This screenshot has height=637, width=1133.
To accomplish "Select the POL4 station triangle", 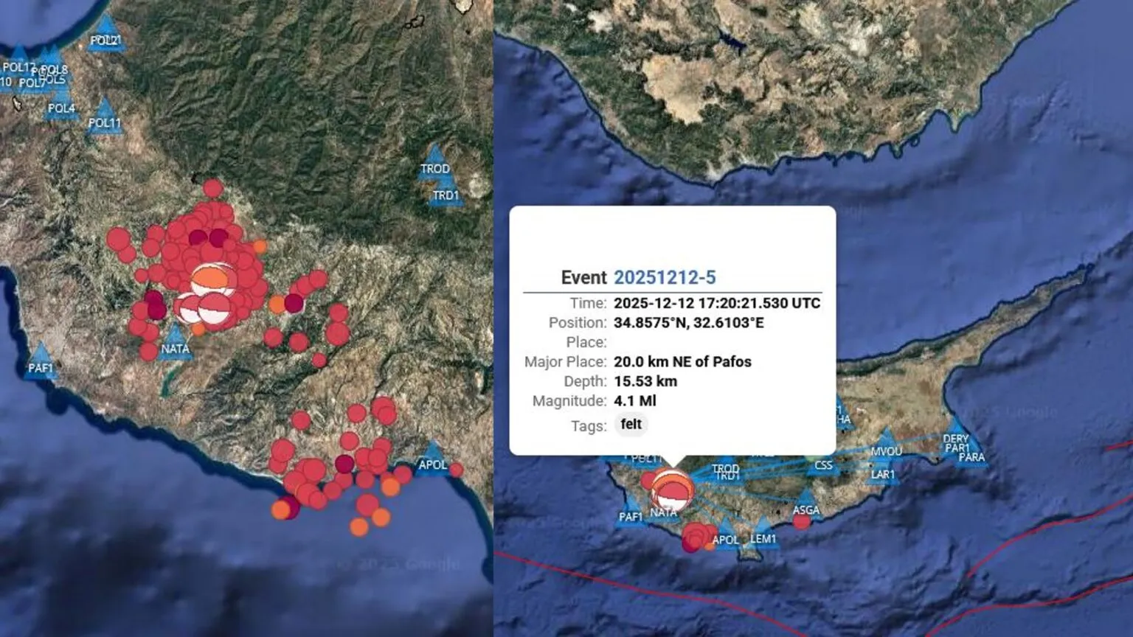I will (61, 105).
